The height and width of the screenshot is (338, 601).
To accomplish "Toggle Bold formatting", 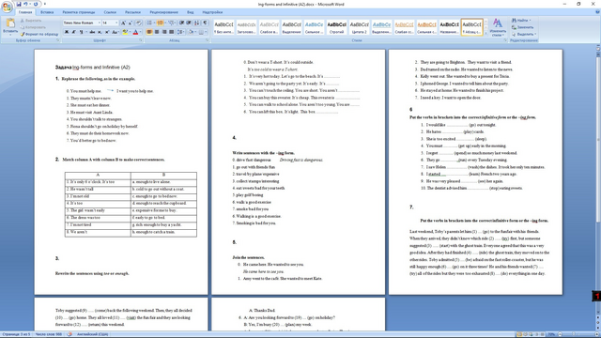I will point(67,32).
